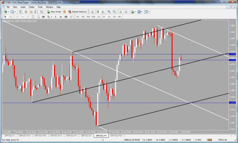Switch to M30 timeframe button
Viewport: 238px width, 143px height.
pos(94,17)
